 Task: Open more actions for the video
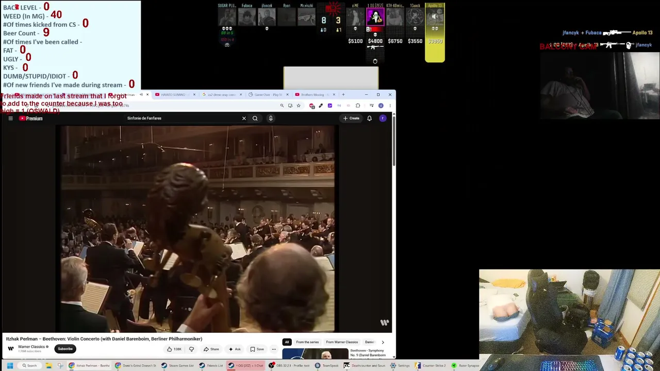274,349
